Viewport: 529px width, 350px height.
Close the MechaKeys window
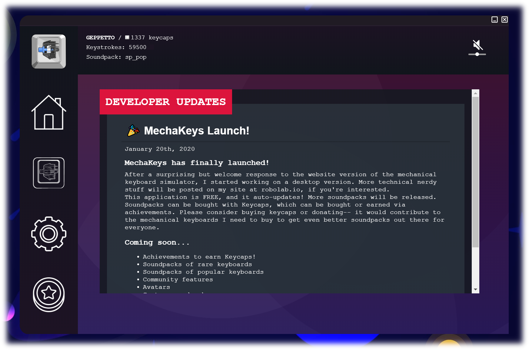point(504,20)
